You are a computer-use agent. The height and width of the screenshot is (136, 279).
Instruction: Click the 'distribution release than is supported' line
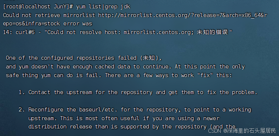[x=132, y=127]
